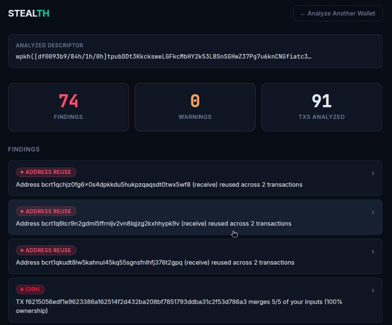
Task: Click ADDRESS REUSE badge on bcrt1qkudt8lw5 finding
Action: pyautogui.click(x=46, y=251)
